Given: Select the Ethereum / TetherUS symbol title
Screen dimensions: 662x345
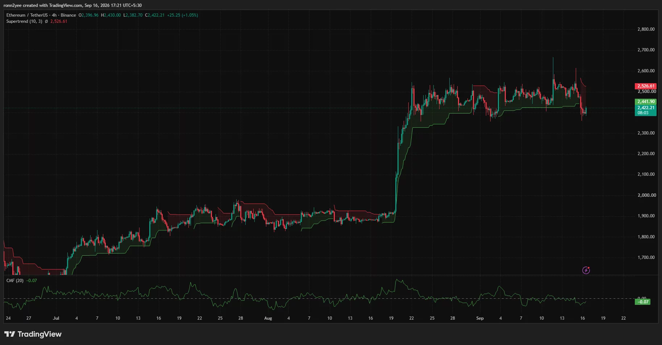Looking at the screenshot, I should pyautogui.click(x=27, y=15).
